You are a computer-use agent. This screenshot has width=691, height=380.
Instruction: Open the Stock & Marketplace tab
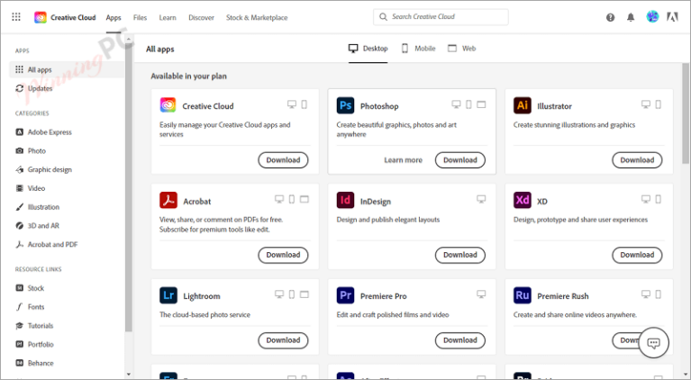tap(257, 18)
